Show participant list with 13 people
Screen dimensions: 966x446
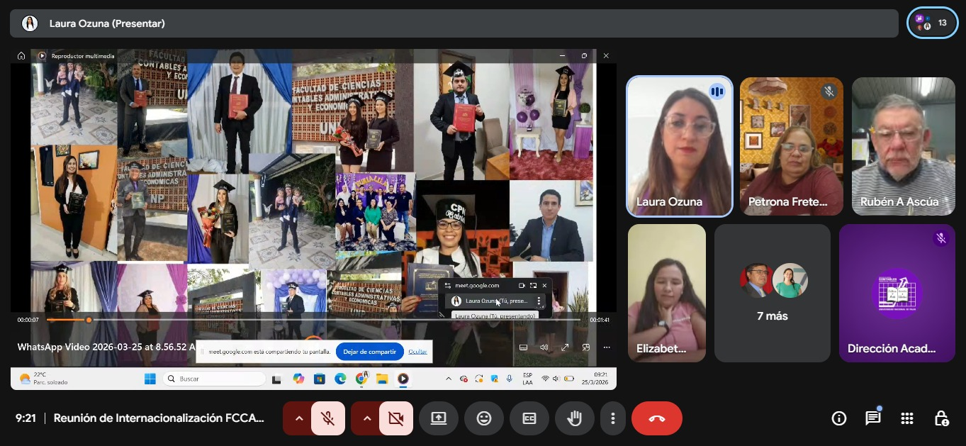[x=932, y=23]
